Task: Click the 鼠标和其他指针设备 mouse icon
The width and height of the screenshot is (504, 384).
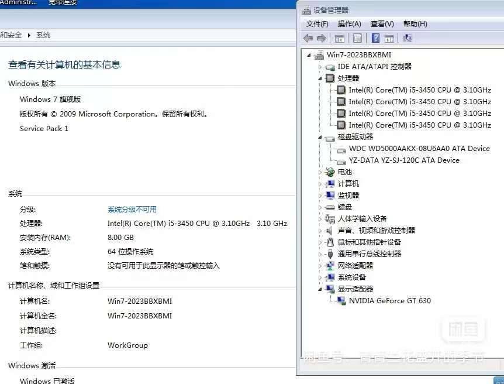Action: 330,242
